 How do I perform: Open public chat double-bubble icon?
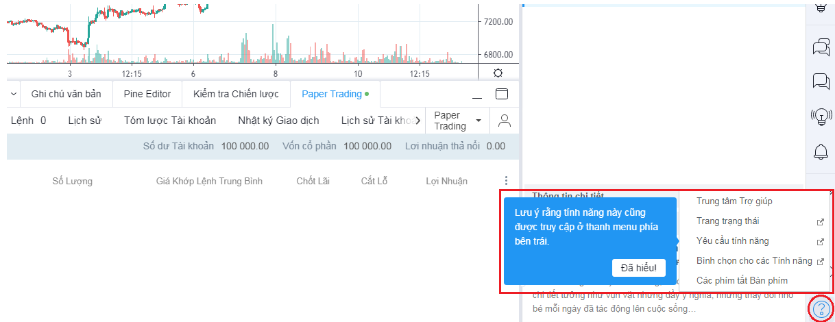[821, 47]
